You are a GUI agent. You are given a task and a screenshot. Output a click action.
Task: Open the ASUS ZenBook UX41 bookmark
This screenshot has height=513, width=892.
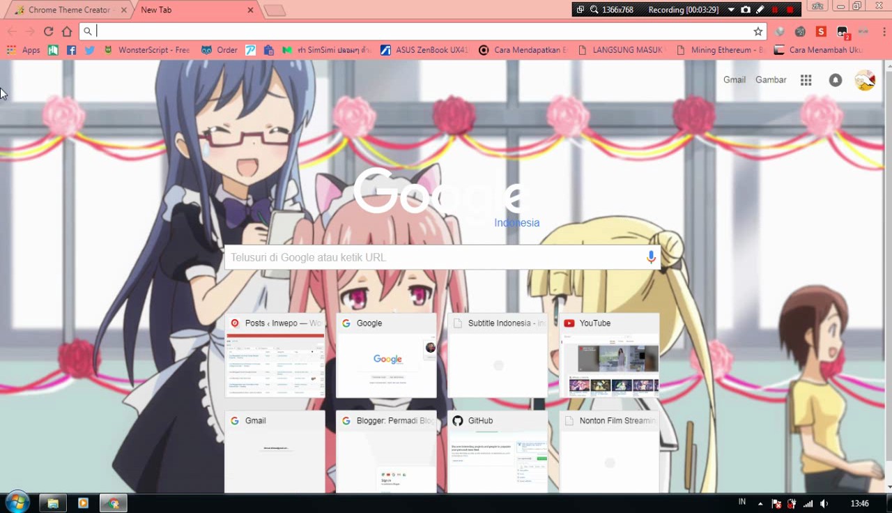[x=424, y=50]
